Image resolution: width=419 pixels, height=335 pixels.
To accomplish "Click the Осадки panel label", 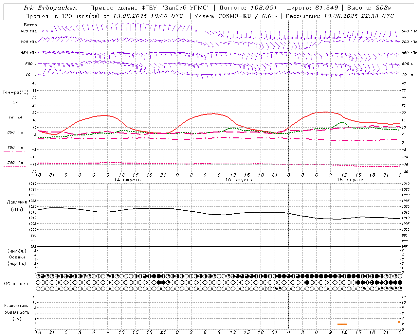I will (x=17, y=257).
